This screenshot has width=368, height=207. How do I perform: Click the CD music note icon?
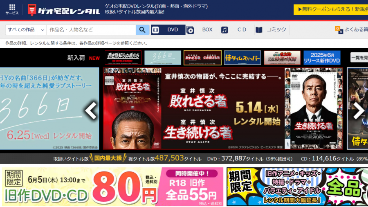coord(224,30)
